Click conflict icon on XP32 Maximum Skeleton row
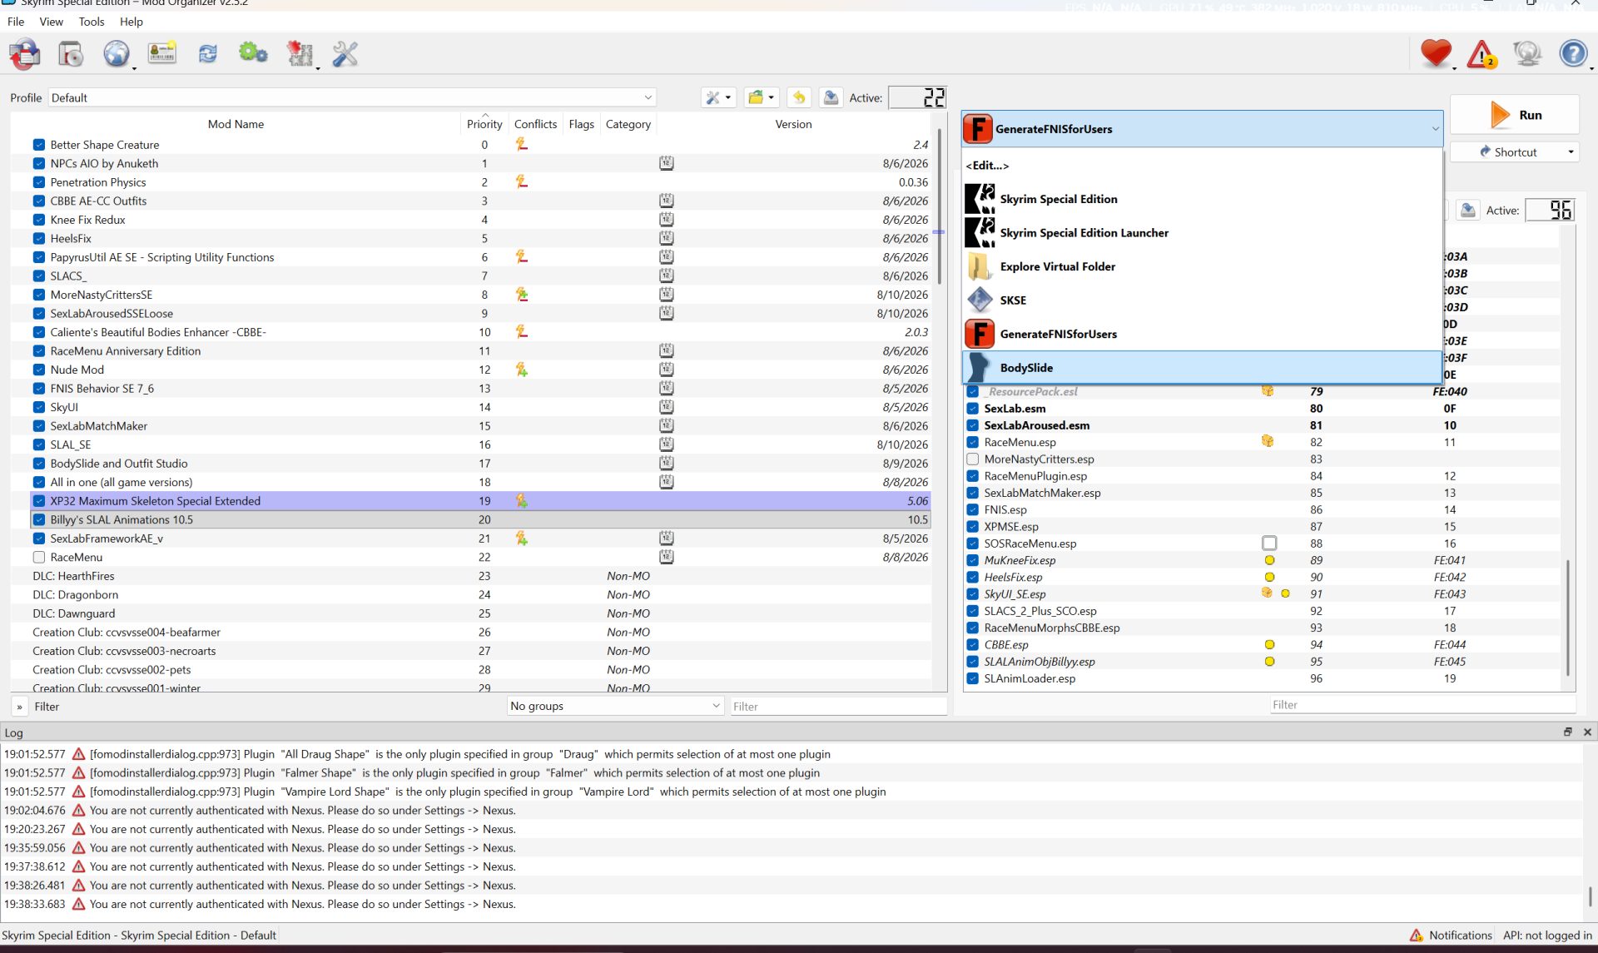The width and height of the screenshot is (1598, 953). 522,501
